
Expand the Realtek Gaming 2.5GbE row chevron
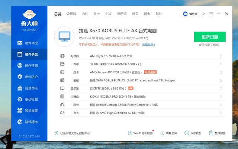[221, 105]
